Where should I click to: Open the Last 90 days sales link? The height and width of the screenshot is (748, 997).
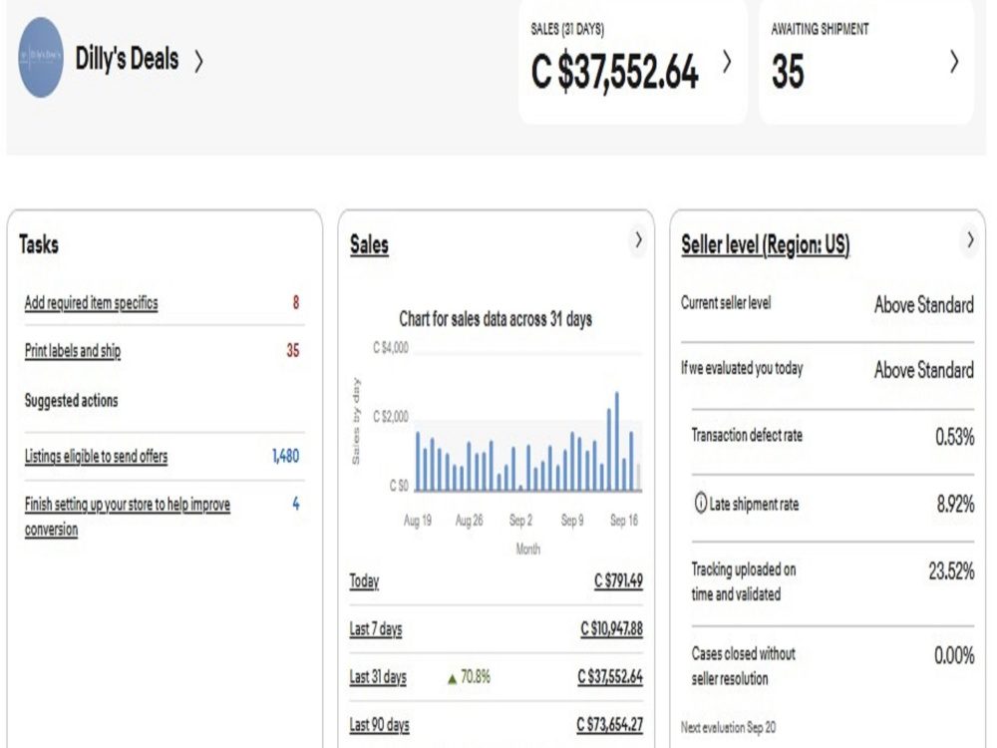[x=380, y=725]
